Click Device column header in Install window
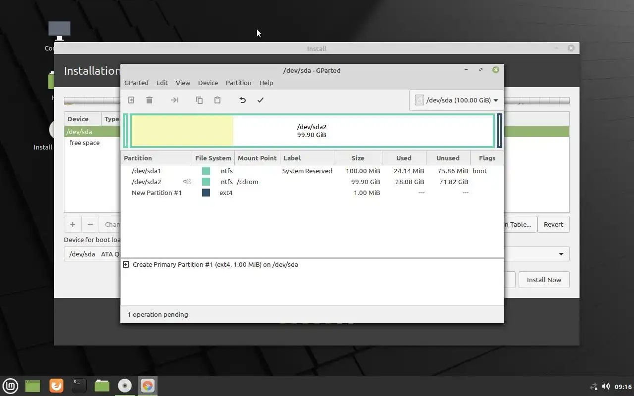634x396 pixels. [x=83, y=119]
